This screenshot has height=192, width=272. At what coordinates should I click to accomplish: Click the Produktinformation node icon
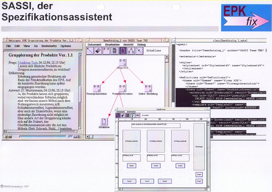point(123,88)
